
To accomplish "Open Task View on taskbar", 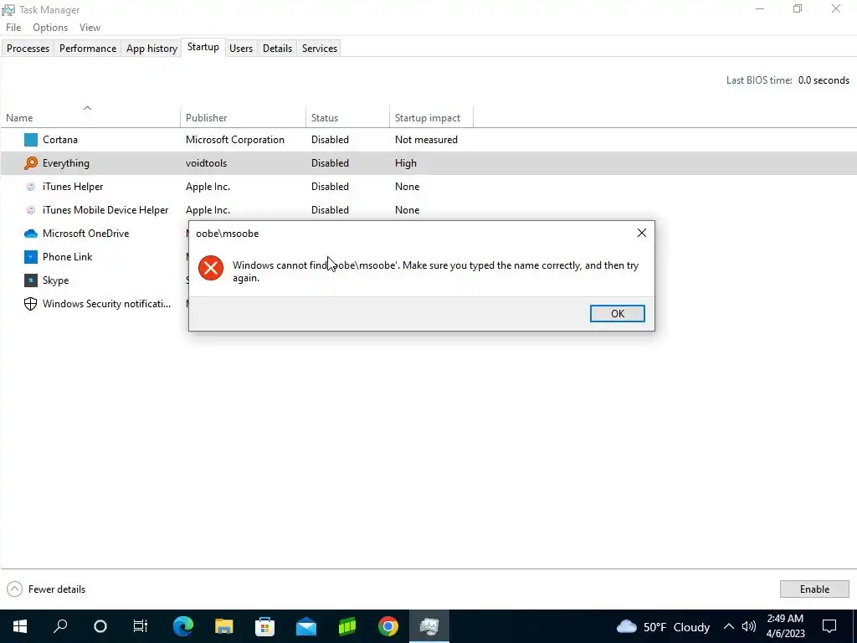I will [x=141, y=626].
